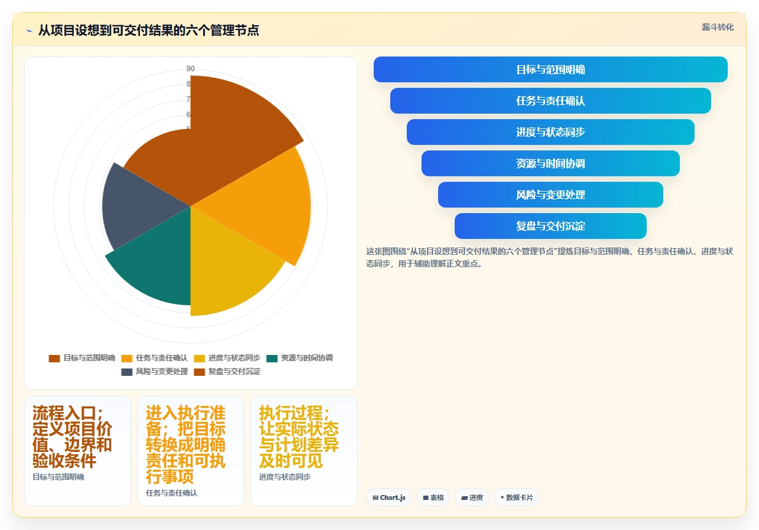Click the 漏斗转化 label in header

coord(717,27)
